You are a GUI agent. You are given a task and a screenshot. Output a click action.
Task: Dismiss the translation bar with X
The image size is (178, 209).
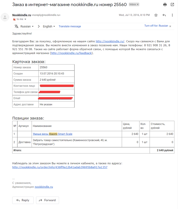[x=170, y=26]
